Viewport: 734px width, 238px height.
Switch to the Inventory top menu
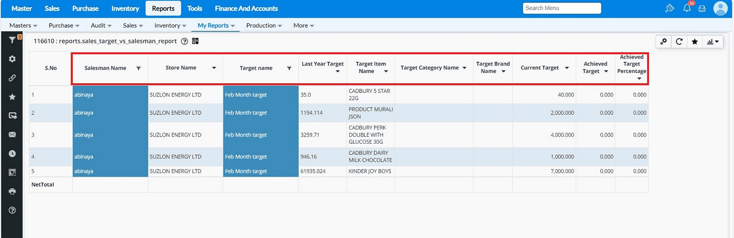click(x=125, y=9)
